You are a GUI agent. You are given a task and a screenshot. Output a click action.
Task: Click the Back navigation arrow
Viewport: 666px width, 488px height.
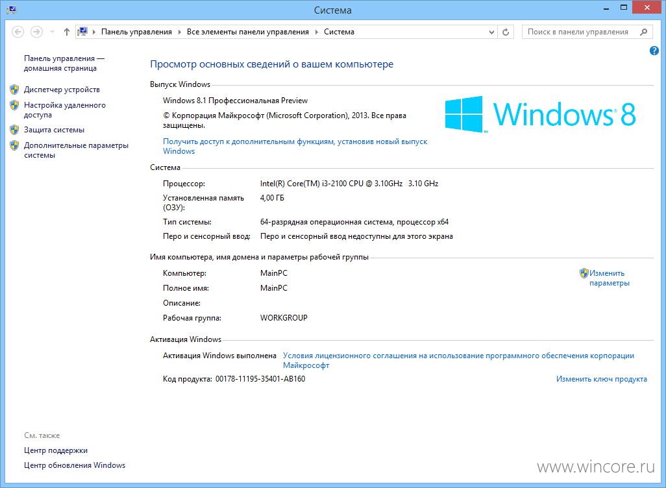click(x=18, y=32)
